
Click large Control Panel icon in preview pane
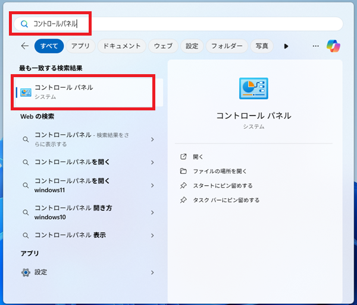(x=253, y=88)
